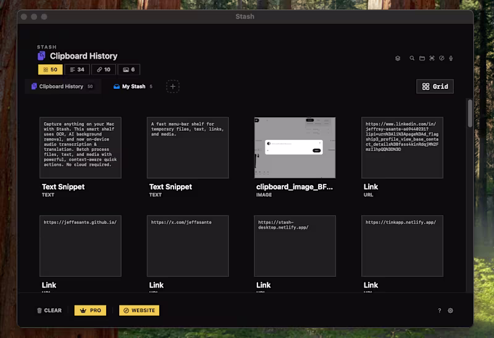Image resolution: width=494 pixels, height=338 pixels.
Task: Select the stash-desktop.netlify.app link card
Action: pyautogui.click(x=295, y=246)
